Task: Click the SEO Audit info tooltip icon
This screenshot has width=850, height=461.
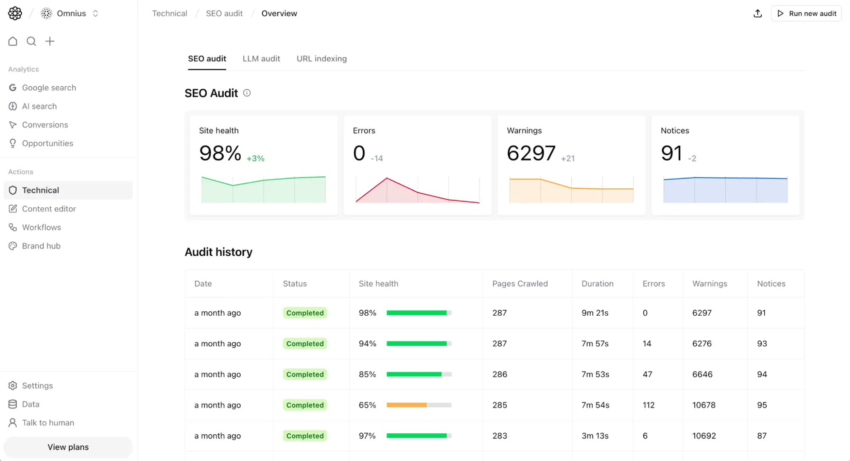Action: point(247,93)
